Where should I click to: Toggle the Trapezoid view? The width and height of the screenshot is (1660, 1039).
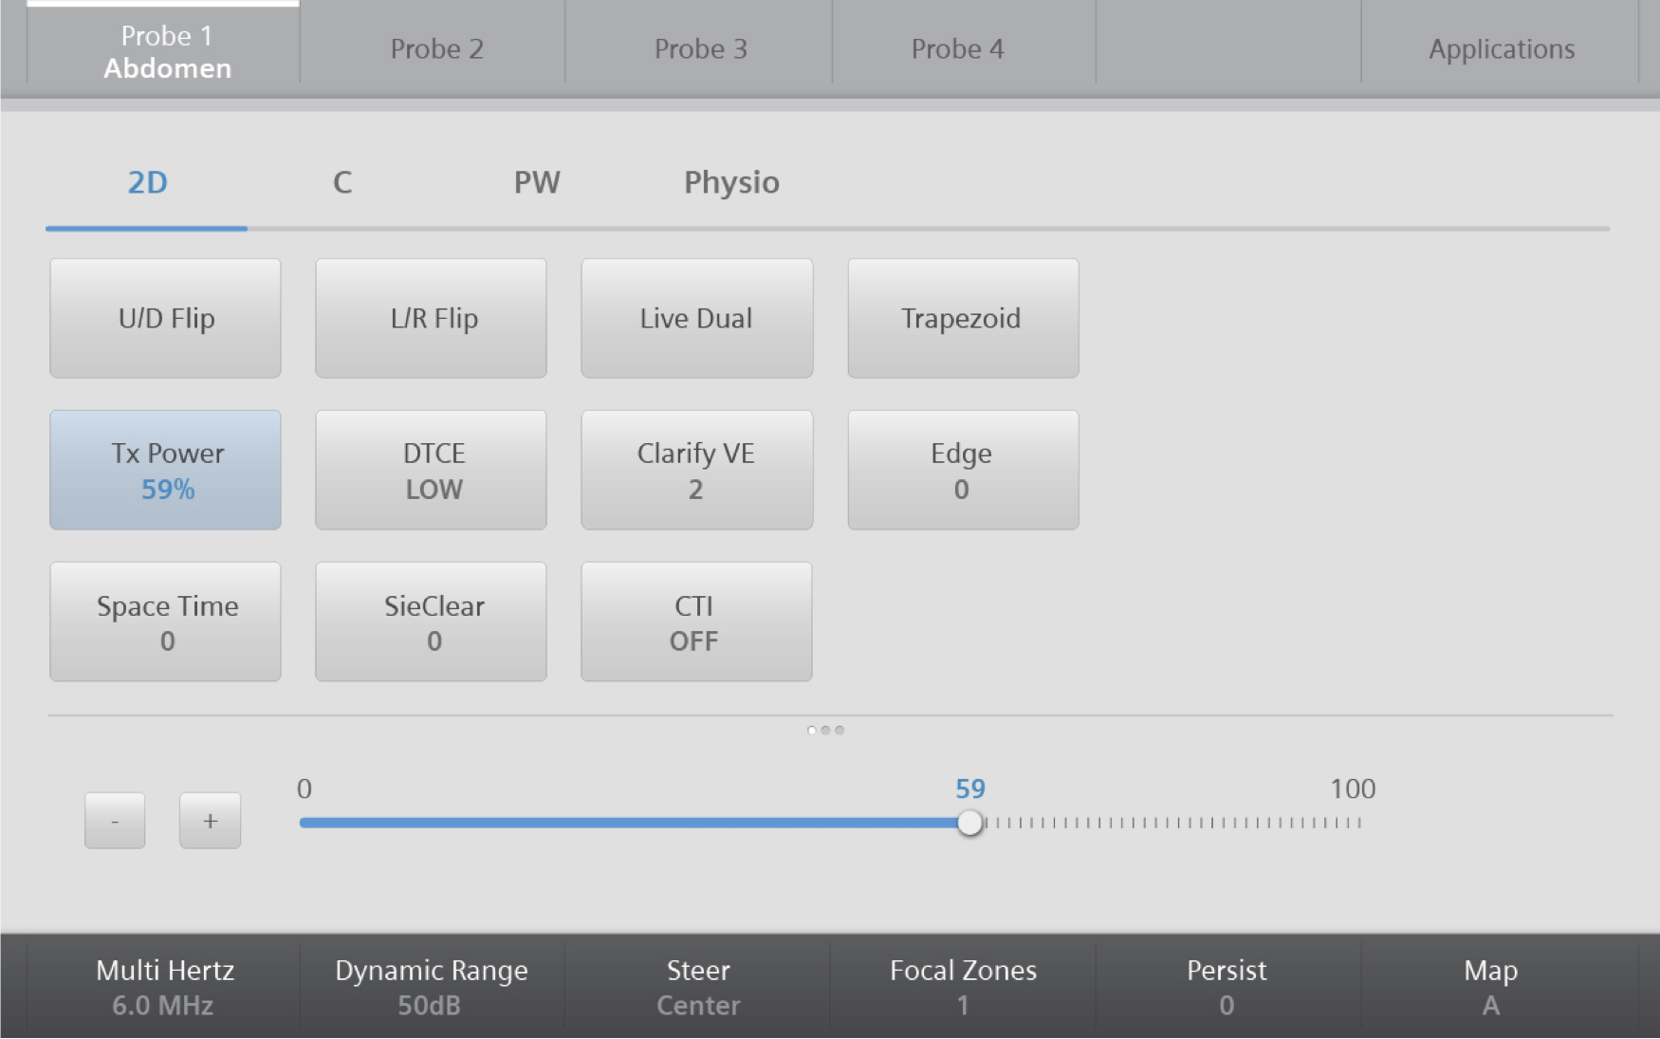click(962, 319)
